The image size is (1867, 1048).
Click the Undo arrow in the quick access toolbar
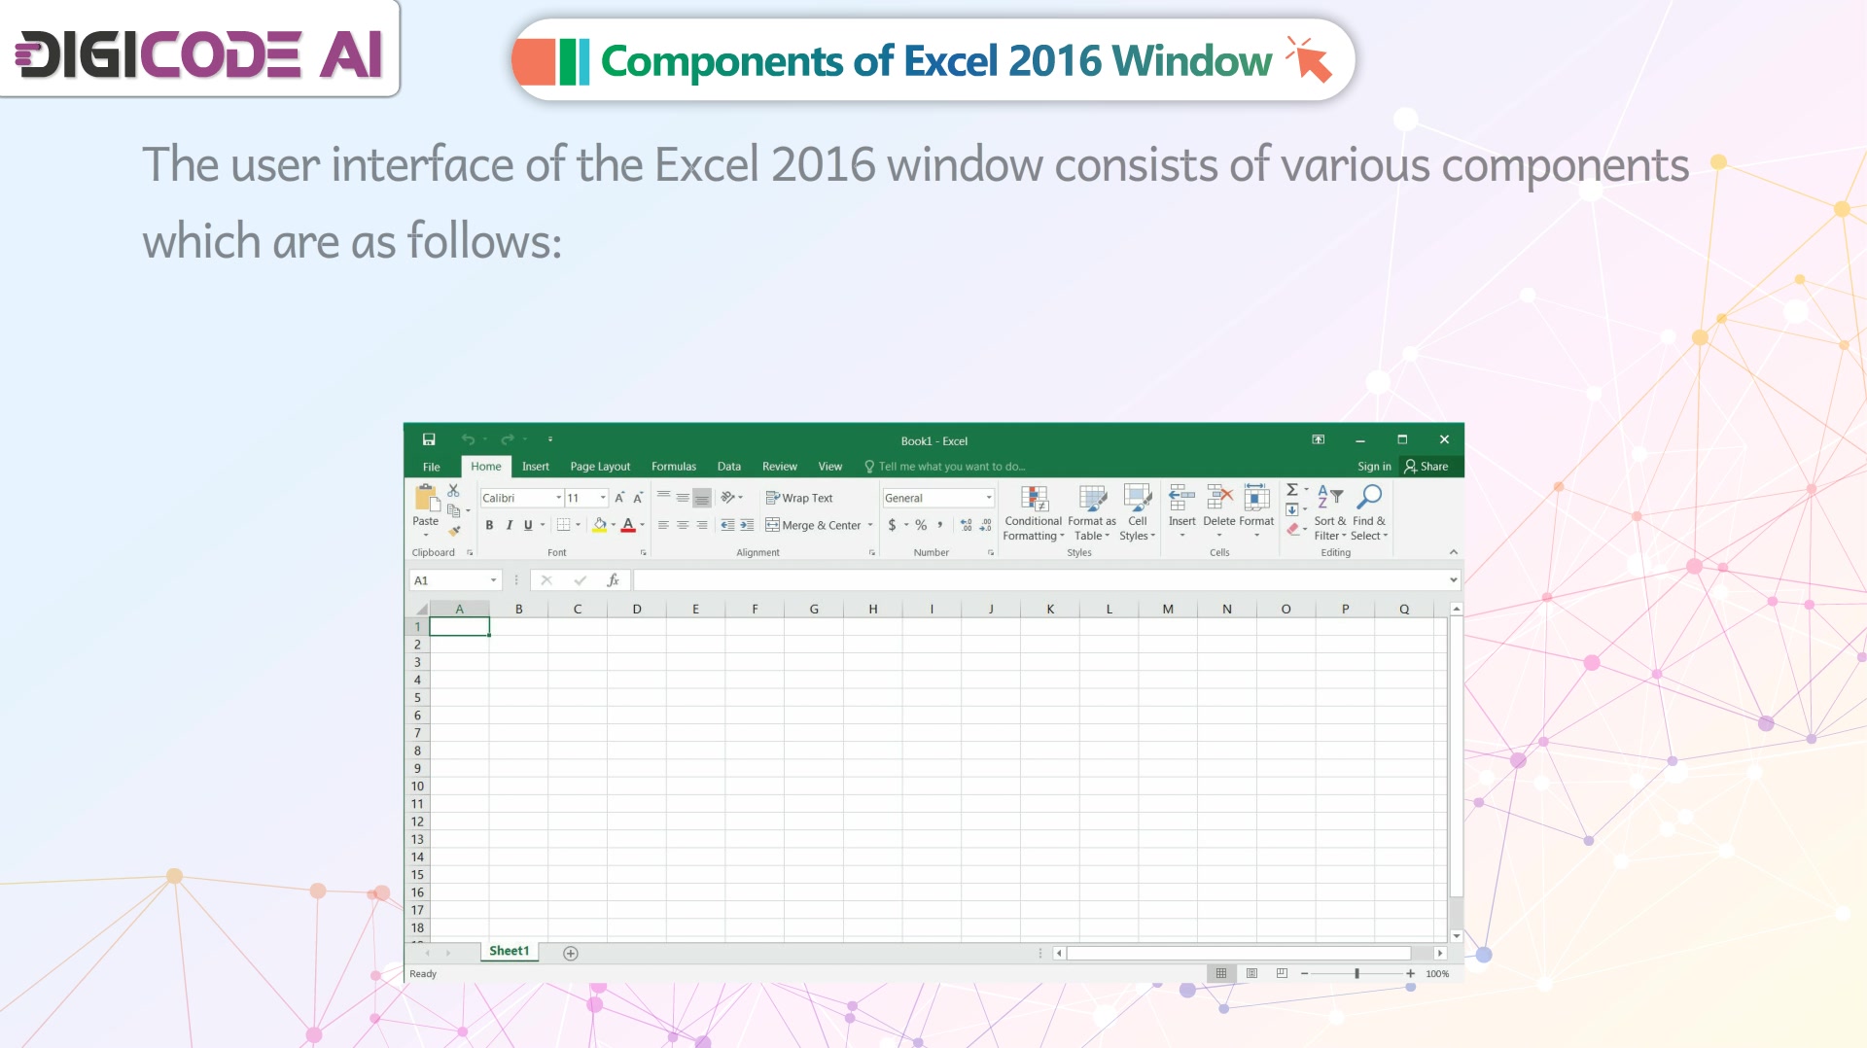pyautogui.click(x=468, y=439)
